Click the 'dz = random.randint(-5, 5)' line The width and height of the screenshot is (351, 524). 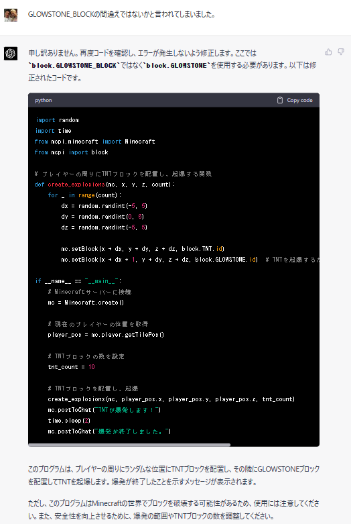pyautogui.click(x=104, y=227)
